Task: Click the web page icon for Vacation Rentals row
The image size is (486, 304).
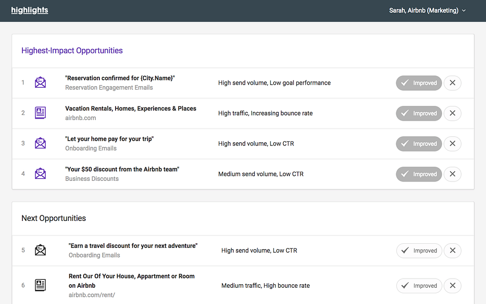Action: pyautogui.click(x=41, y=113)
